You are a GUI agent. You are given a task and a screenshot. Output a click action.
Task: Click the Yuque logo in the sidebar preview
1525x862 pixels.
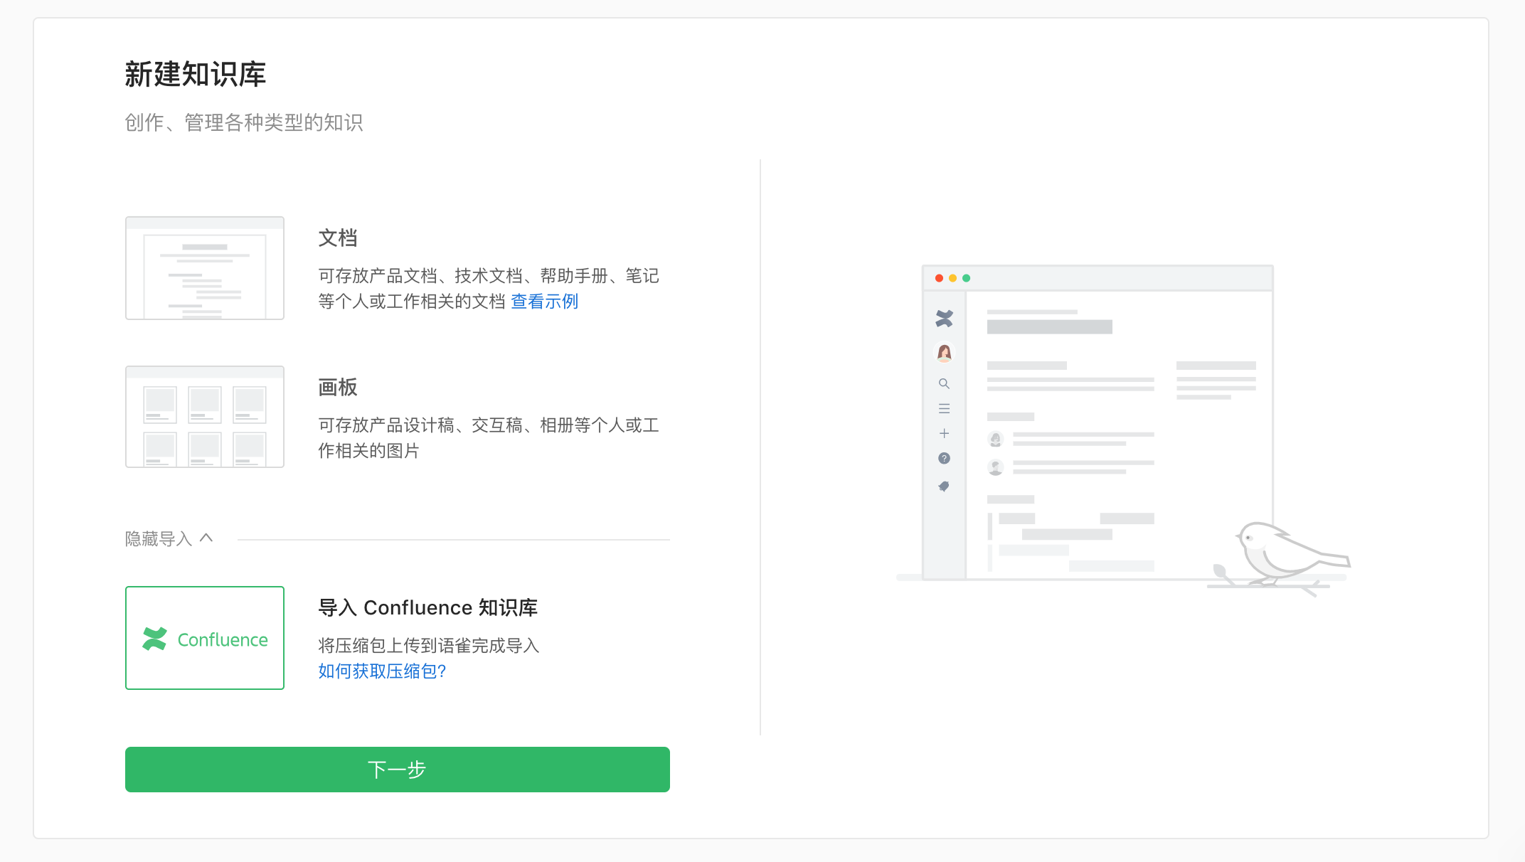[944, 320]
